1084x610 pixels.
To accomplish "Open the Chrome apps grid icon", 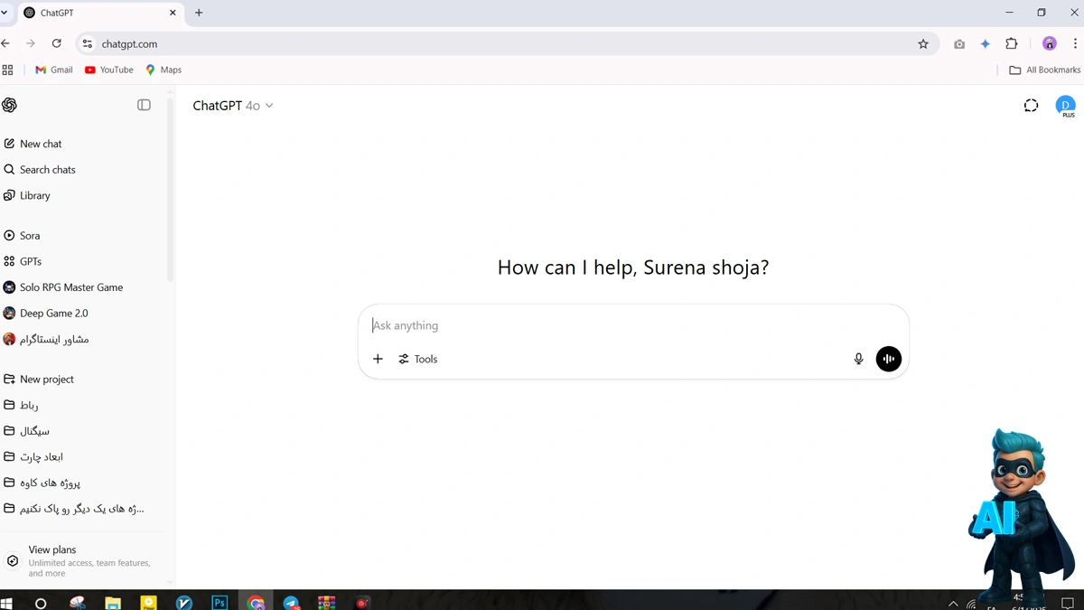I will (8, 70).
